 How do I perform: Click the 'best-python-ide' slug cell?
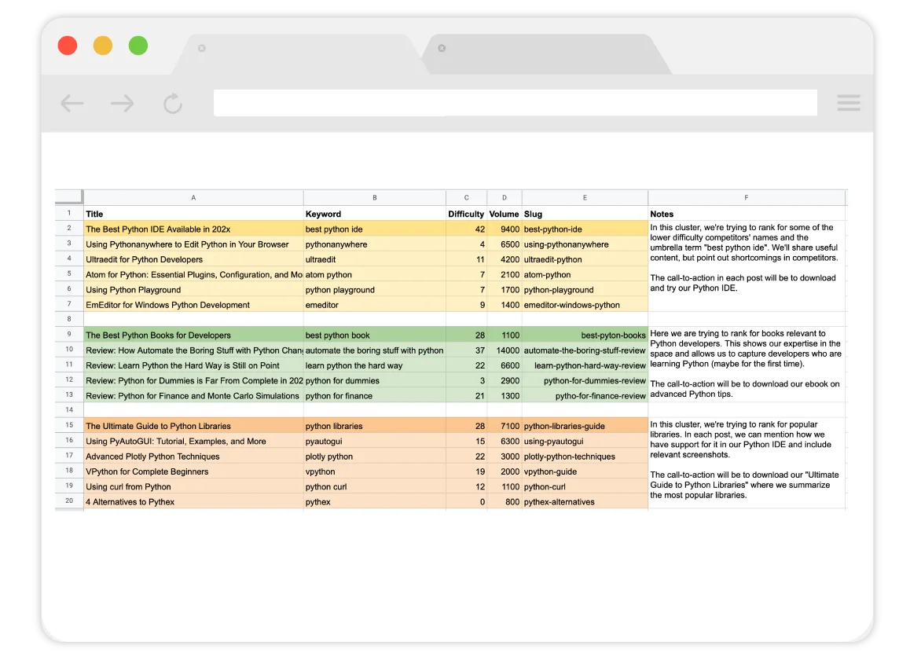pyautogui.click(x=585, y=229)
